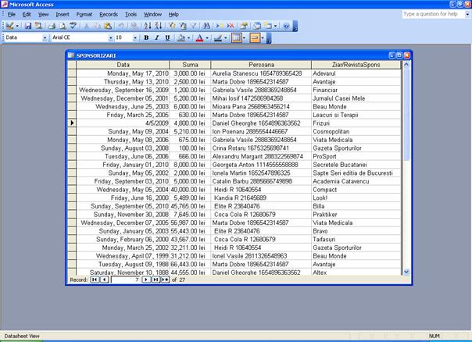Toggle Underline formatting

pyautogui.click(x=166, y=37)
